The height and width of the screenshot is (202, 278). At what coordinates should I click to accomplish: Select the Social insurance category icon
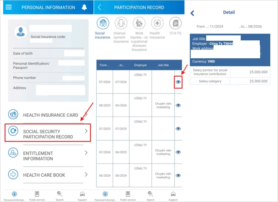pyautogui.click(x=103, y=23)
